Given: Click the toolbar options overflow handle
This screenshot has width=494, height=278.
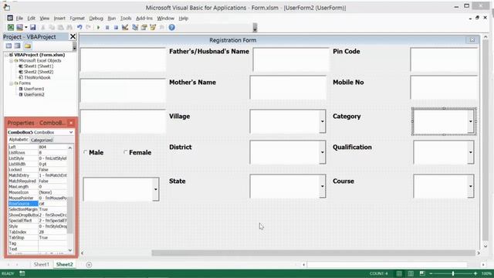Looking at the screenshot, I should point(255,28).
